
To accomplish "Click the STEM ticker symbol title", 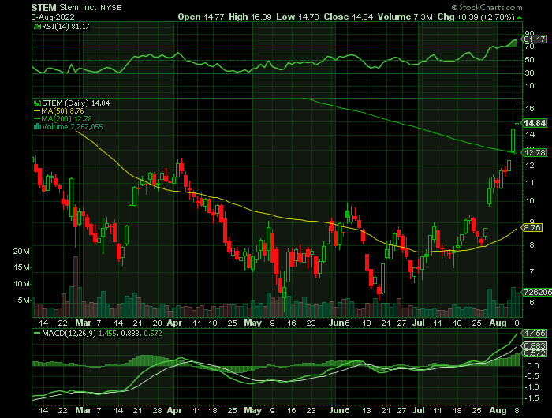I will click(43, 7).
